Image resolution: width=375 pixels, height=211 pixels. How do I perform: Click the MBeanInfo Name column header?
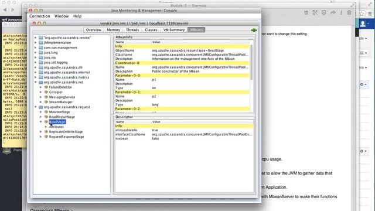tap(133, 42)
